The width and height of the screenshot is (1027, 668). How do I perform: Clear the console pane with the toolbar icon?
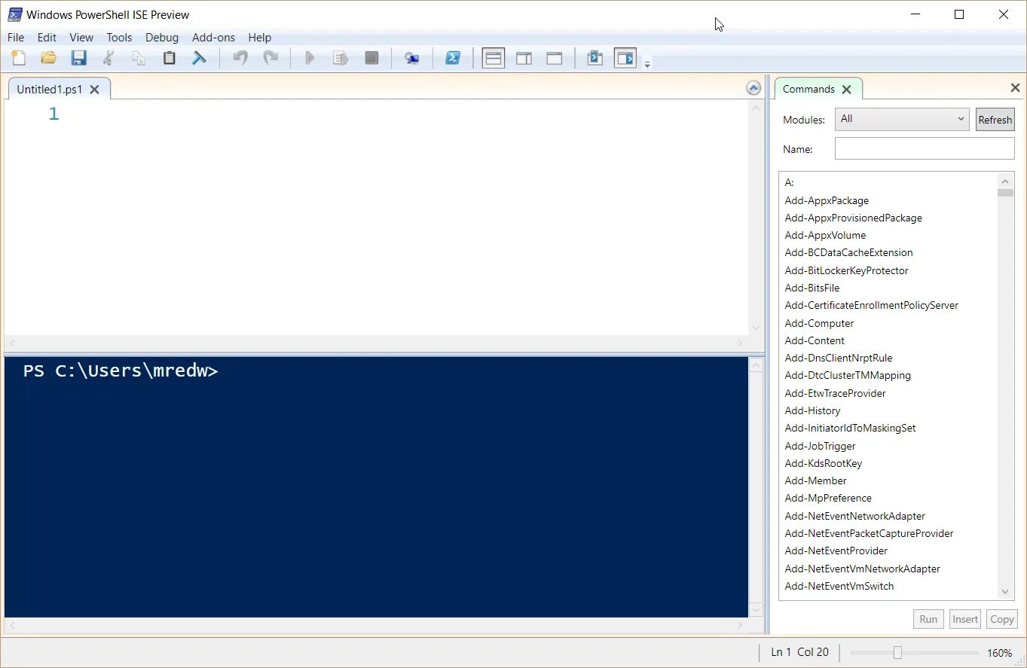click(x=199, y=58)
